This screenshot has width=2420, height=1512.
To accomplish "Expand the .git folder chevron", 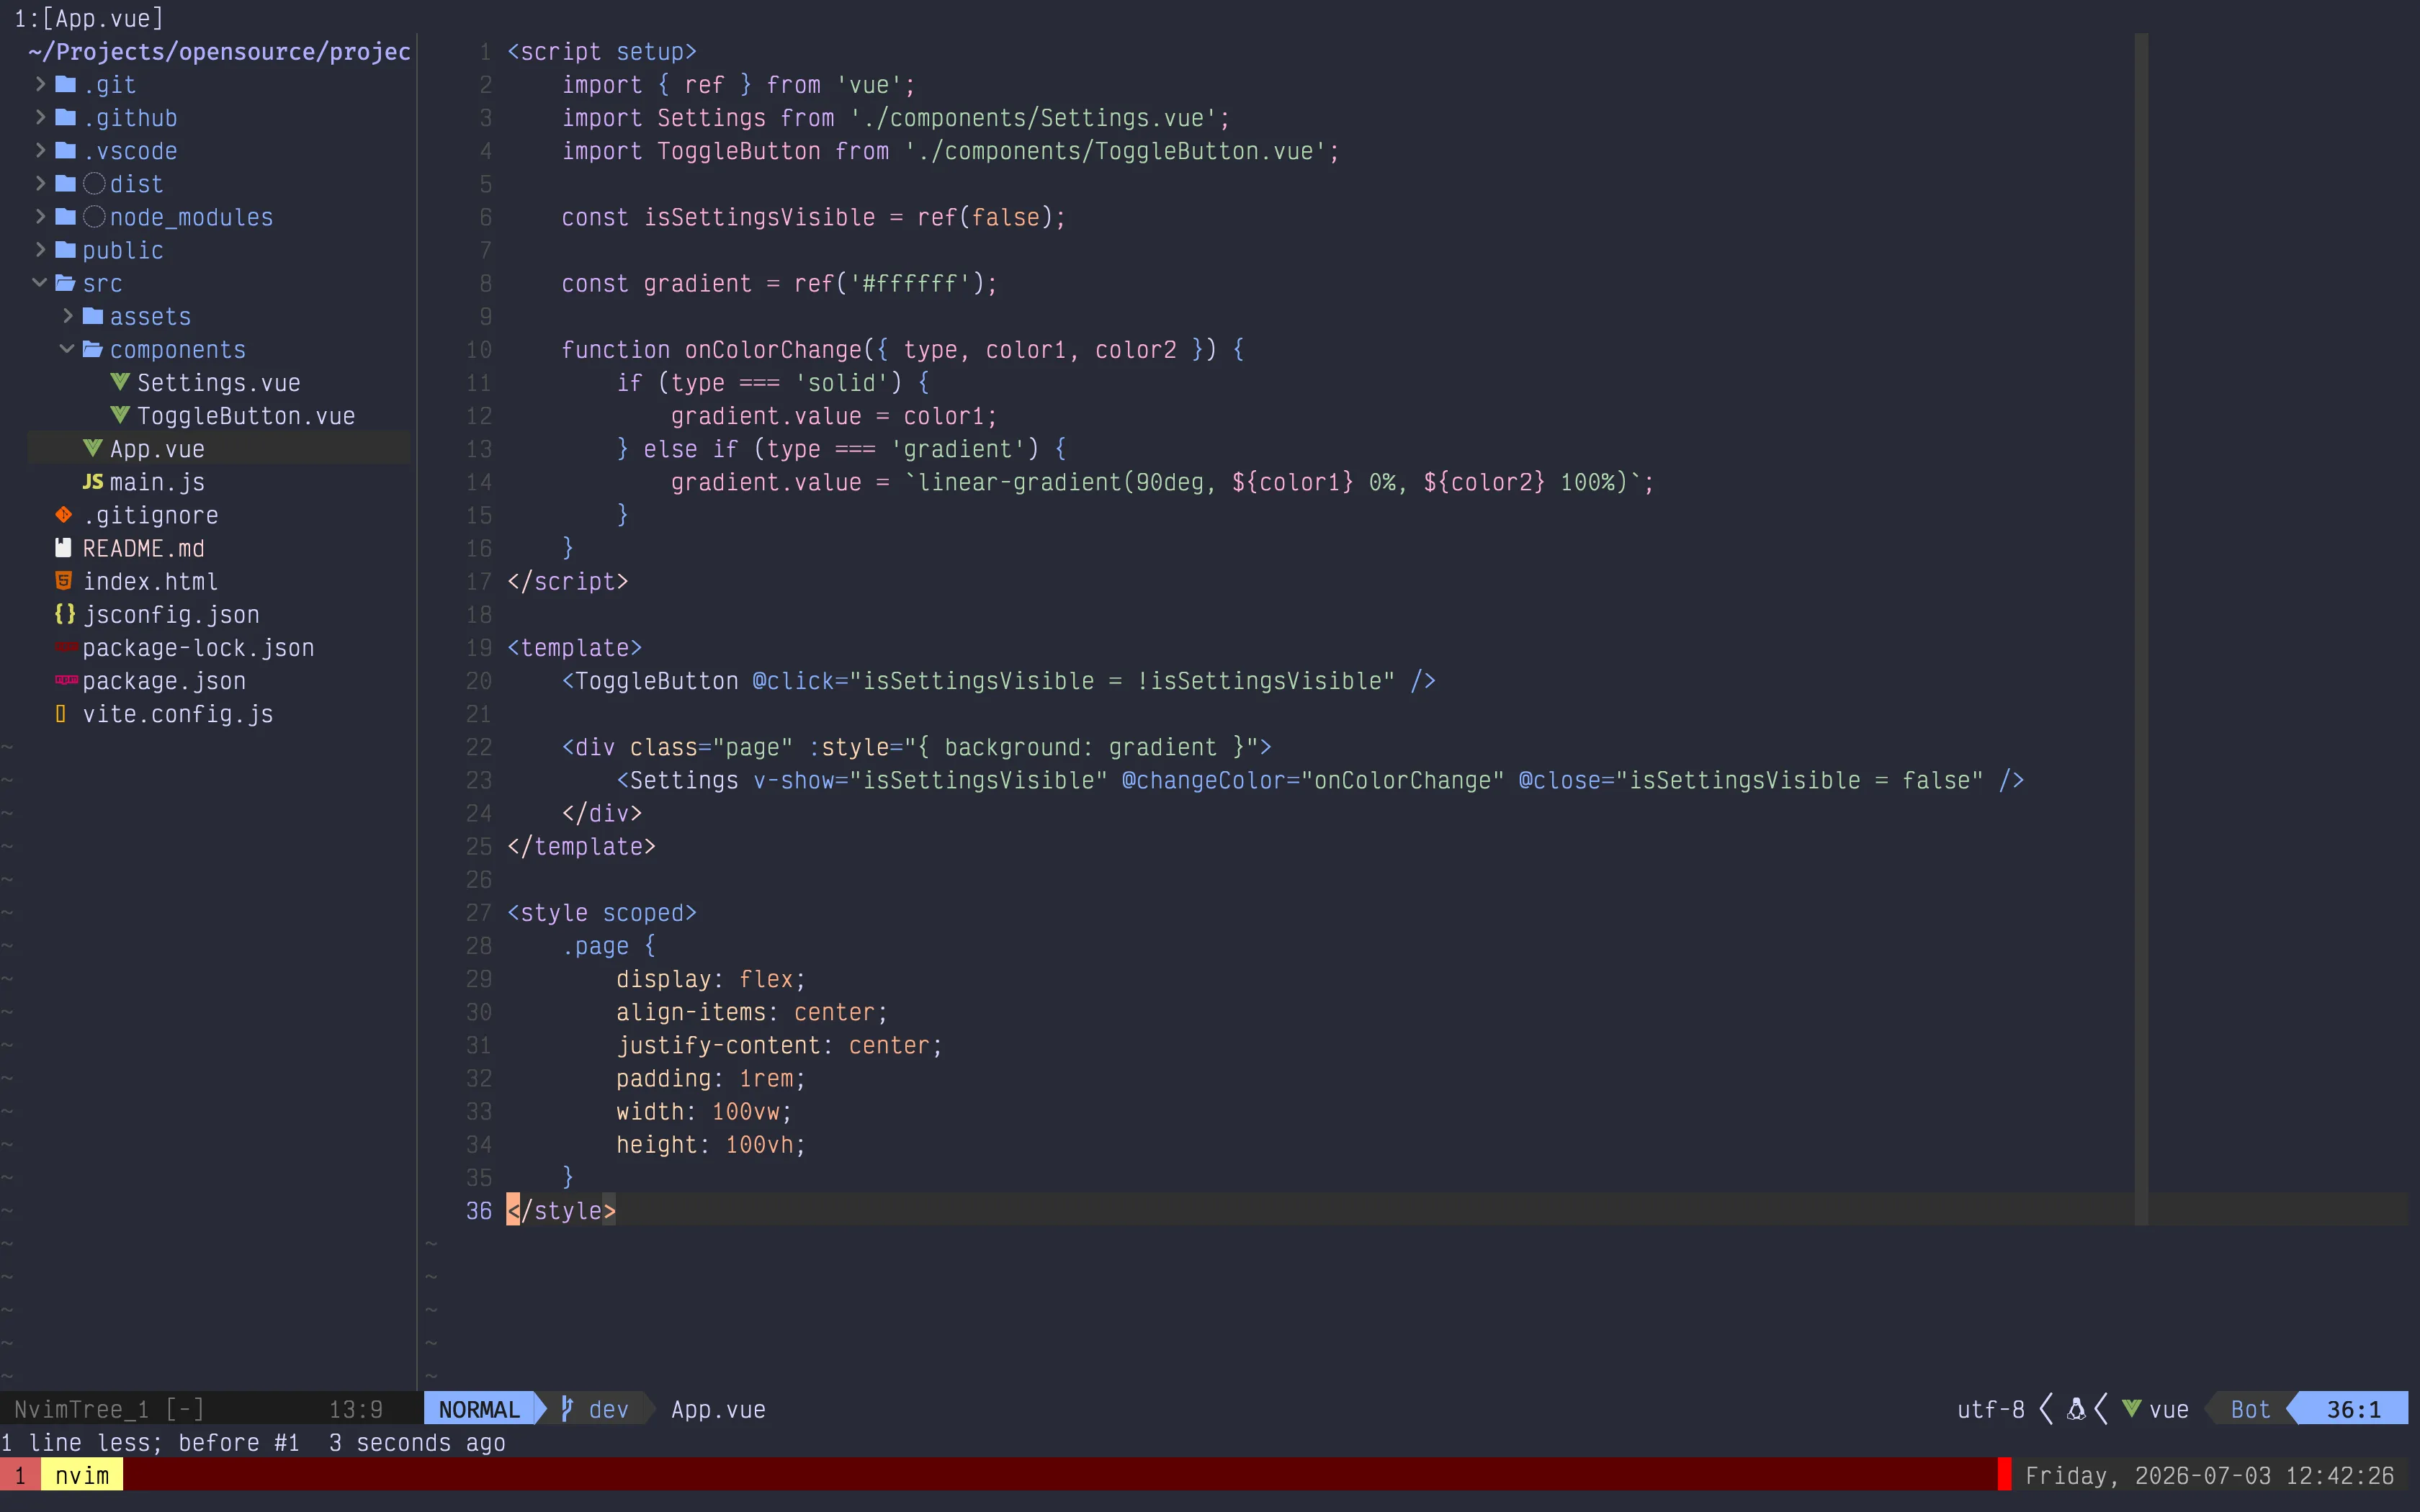I will pos(40,84).
